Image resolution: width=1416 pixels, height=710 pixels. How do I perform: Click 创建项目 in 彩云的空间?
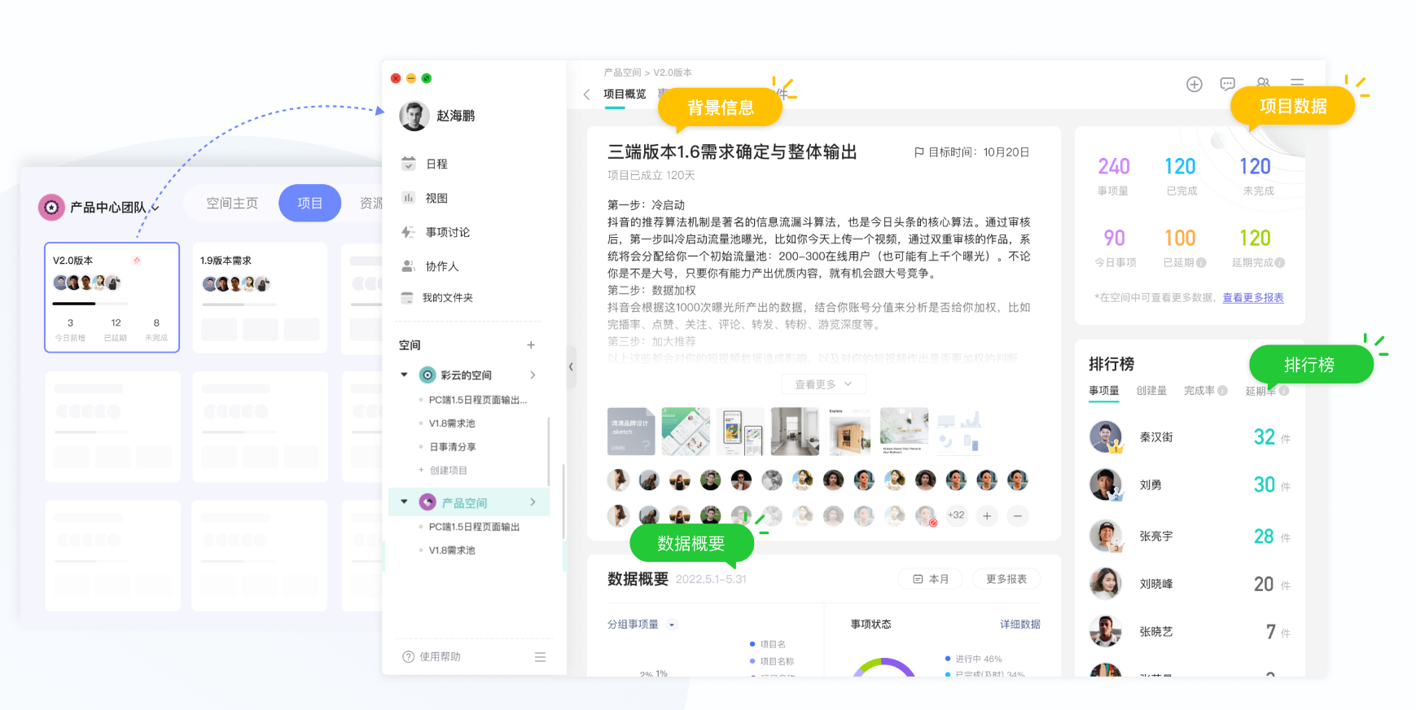click(448, 471)
